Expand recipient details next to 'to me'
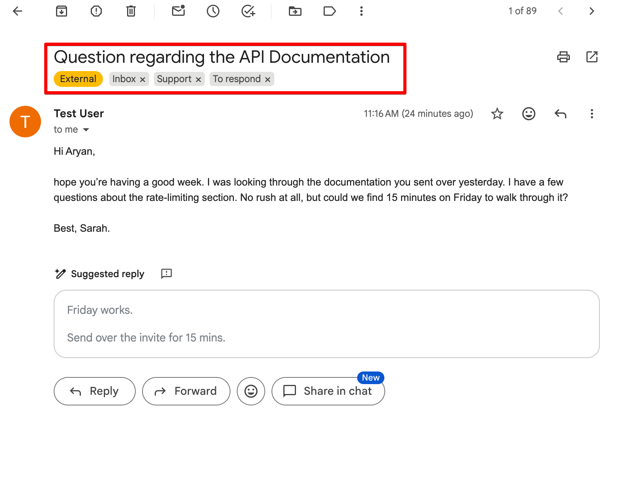 pos(86,129)
